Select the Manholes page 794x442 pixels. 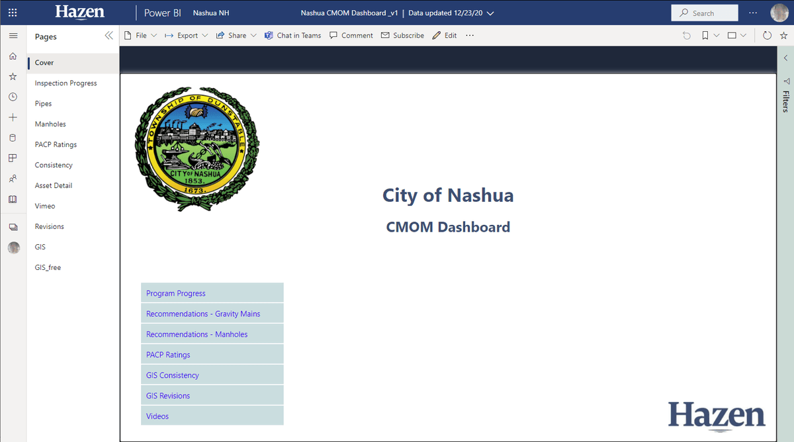tap(73, 124)
